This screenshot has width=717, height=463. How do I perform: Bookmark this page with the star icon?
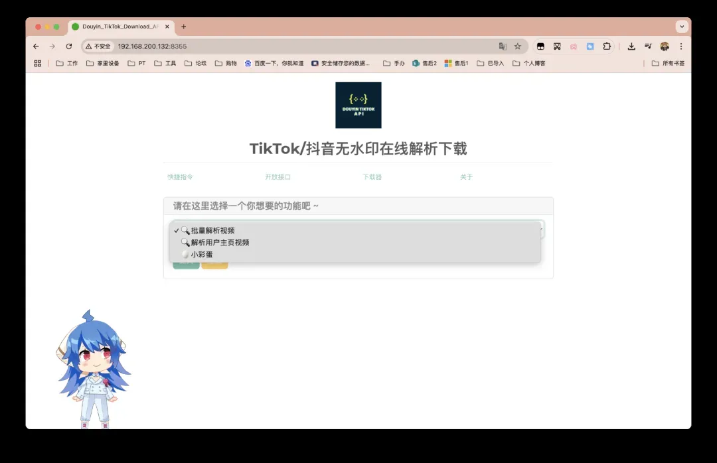[518, 46]
